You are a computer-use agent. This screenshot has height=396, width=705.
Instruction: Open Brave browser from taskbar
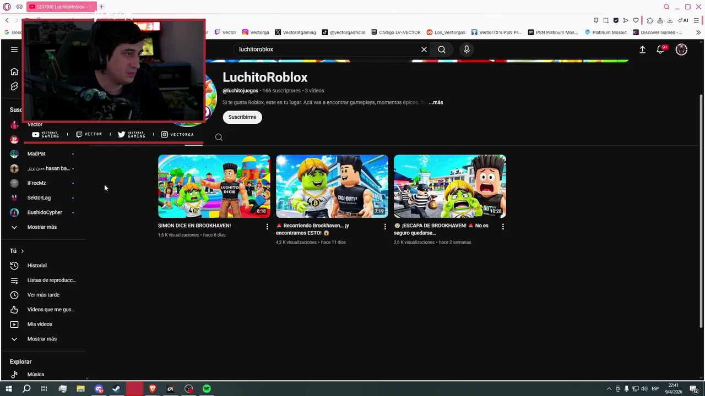click(x=153, y=389)
